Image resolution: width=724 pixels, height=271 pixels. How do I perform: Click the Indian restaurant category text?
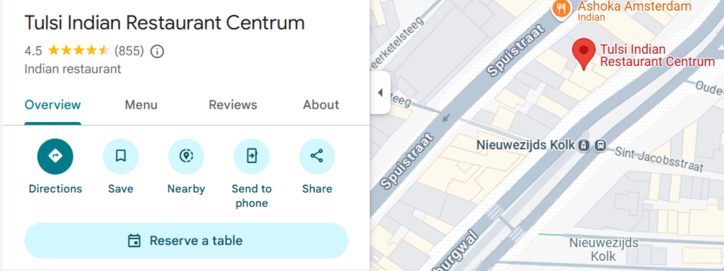73,69
